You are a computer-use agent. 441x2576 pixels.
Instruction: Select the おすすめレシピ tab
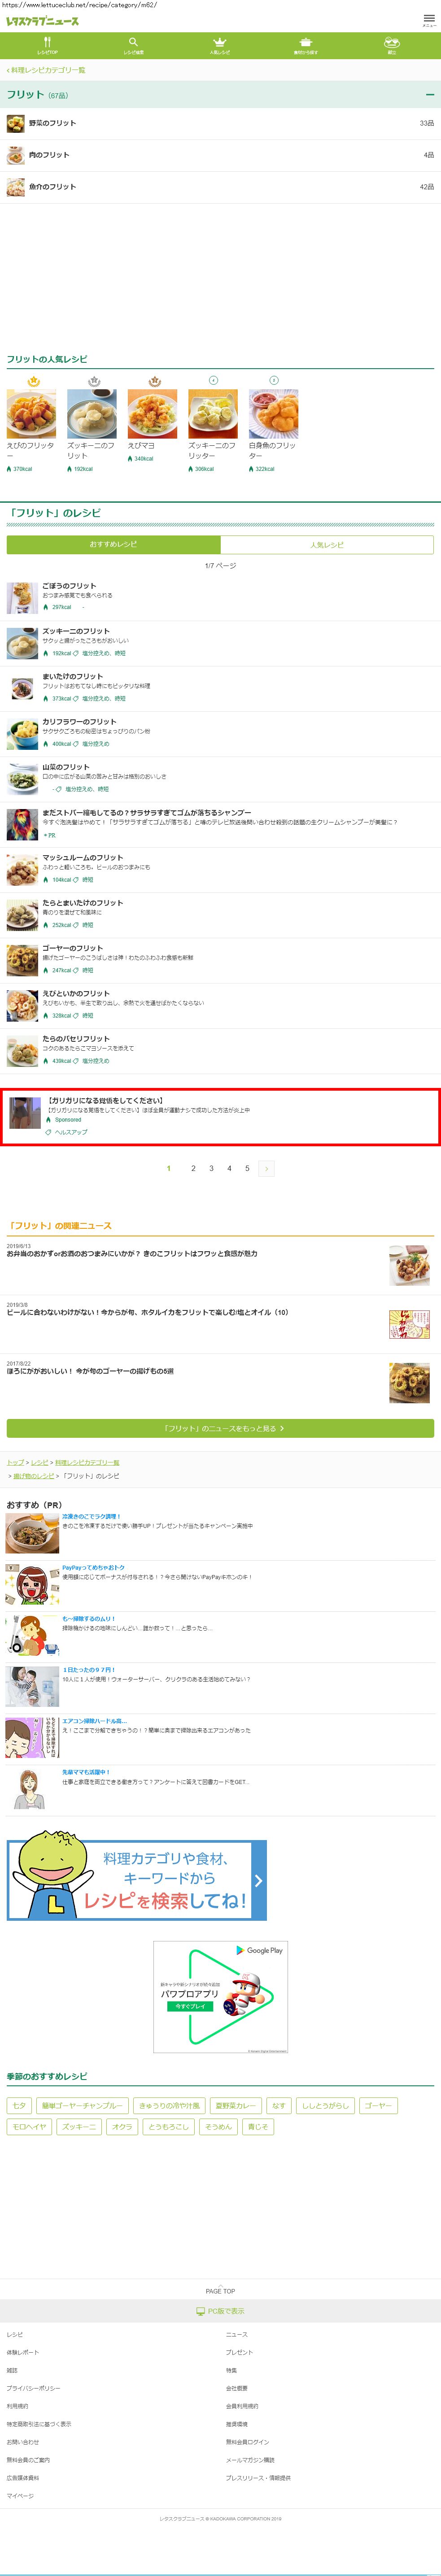point(113,545)
